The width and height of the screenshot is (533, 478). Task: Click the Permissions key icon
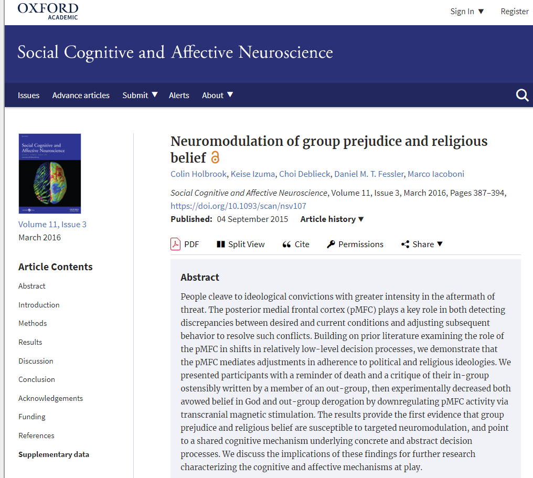(x=331, y=244)
